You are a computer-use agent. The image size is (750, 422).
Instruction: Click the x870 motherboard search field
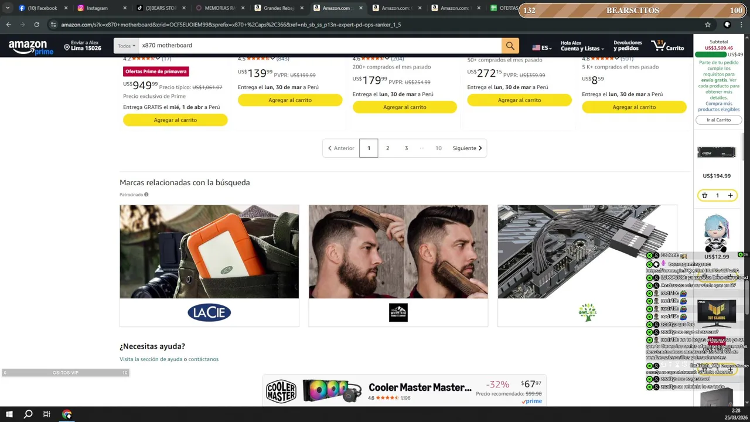pos(319,46)
